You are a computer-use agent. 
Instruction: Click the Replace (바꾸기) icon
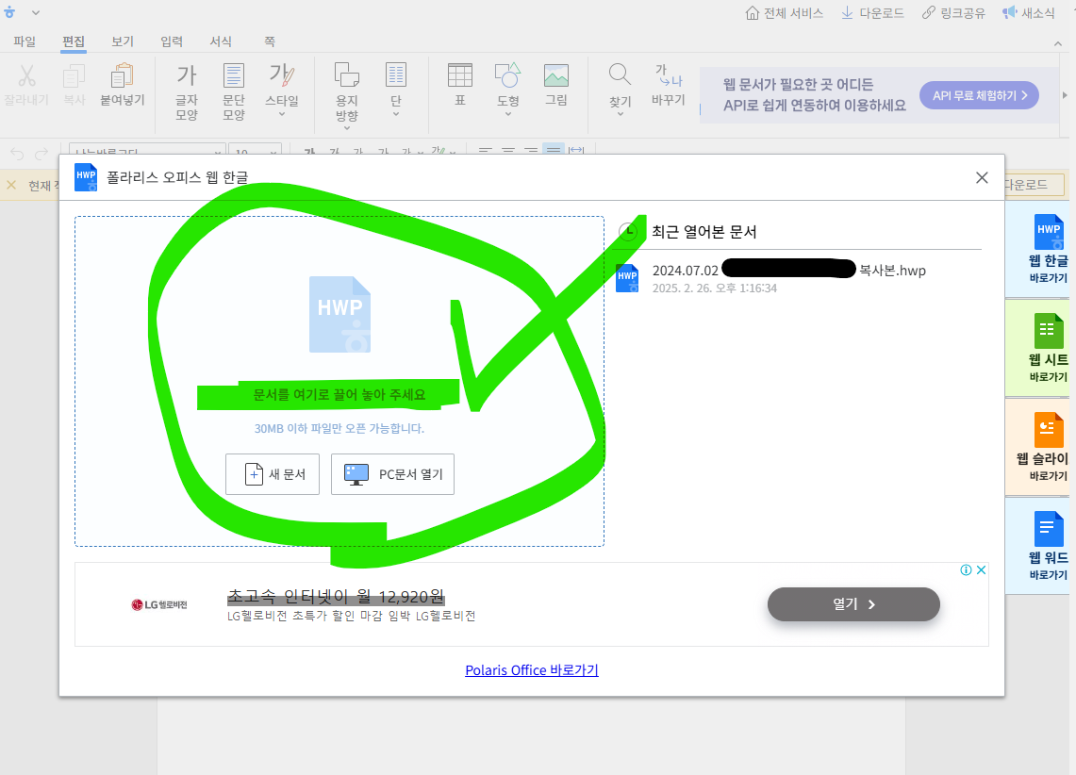tap(669, 75)
